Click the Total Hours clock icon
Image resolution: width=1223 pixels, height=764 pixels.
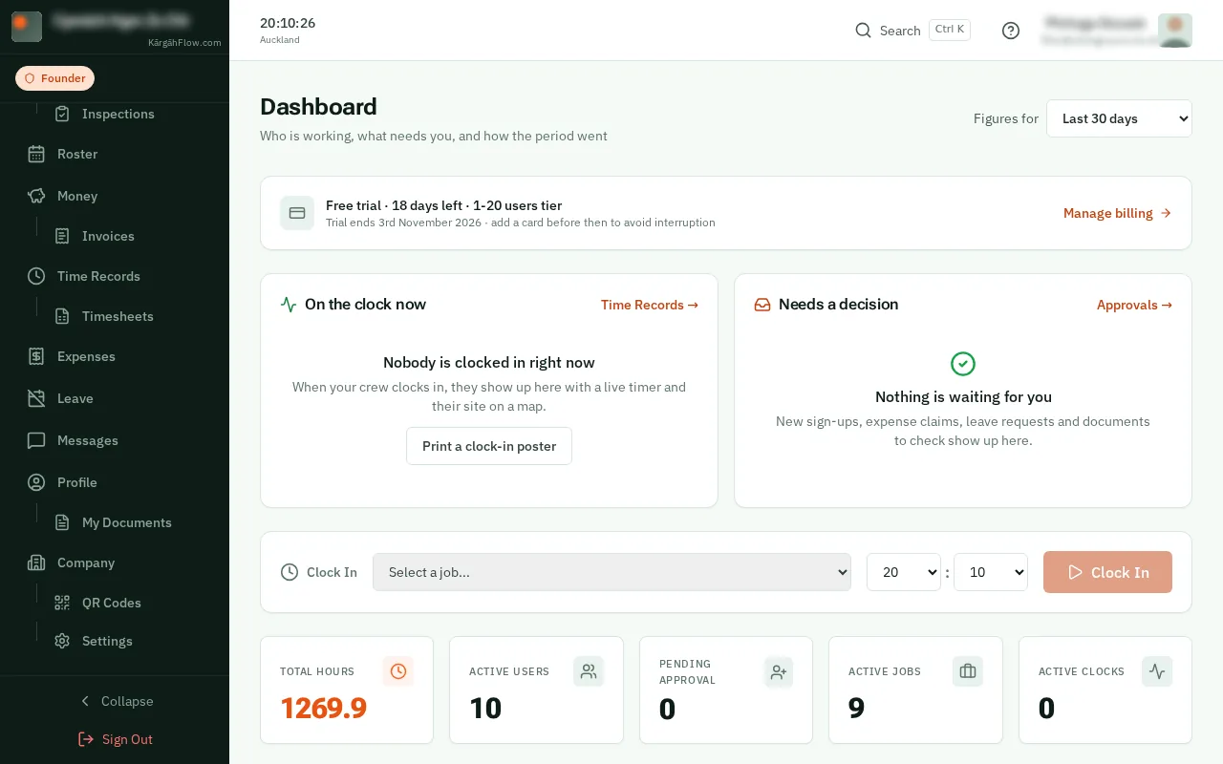coord(398,671)
